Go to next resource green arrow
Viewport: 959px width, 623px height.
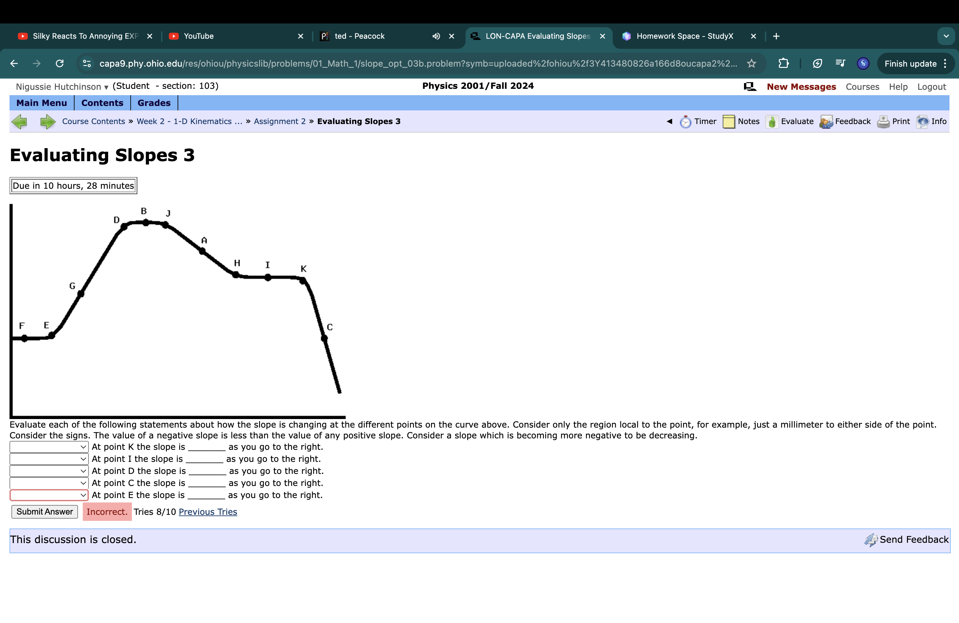48,122
